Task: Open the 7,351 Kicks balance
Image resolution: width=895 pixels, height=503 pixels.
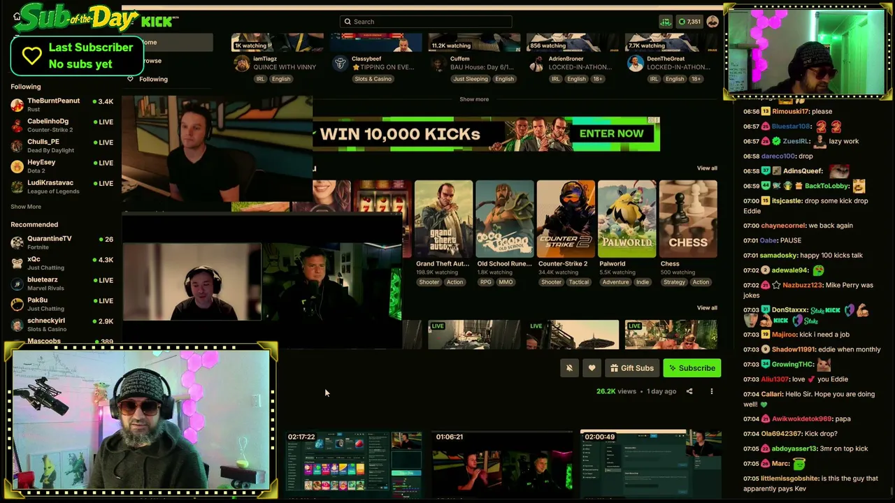Action: (689, 22)
